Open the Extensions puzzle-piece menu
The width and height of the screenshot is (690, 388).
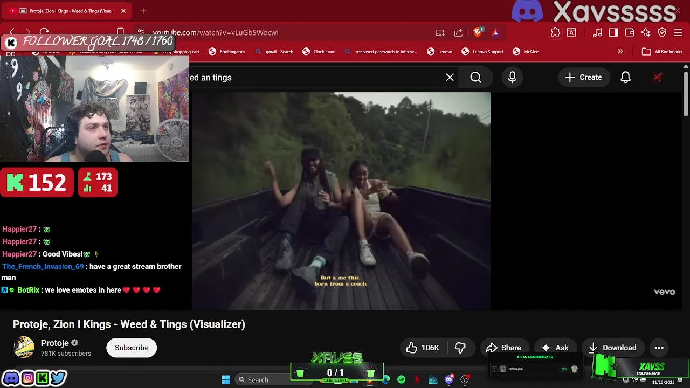pyautogui.click(x=555, y=32)
